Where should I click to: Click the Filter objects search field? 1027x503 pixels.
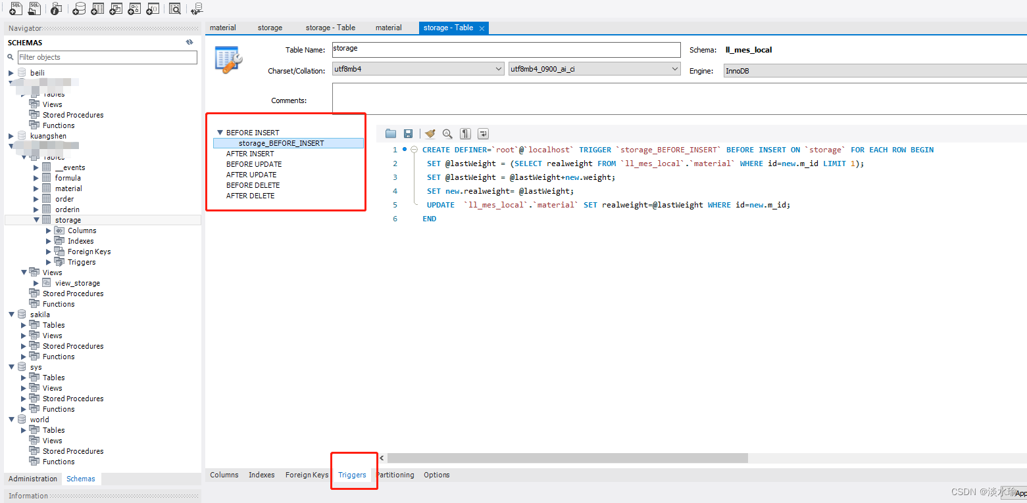pyautogui.click(x=107, y=57)
